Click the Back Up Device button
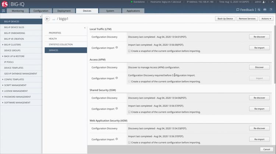 [x=225, y=18]
